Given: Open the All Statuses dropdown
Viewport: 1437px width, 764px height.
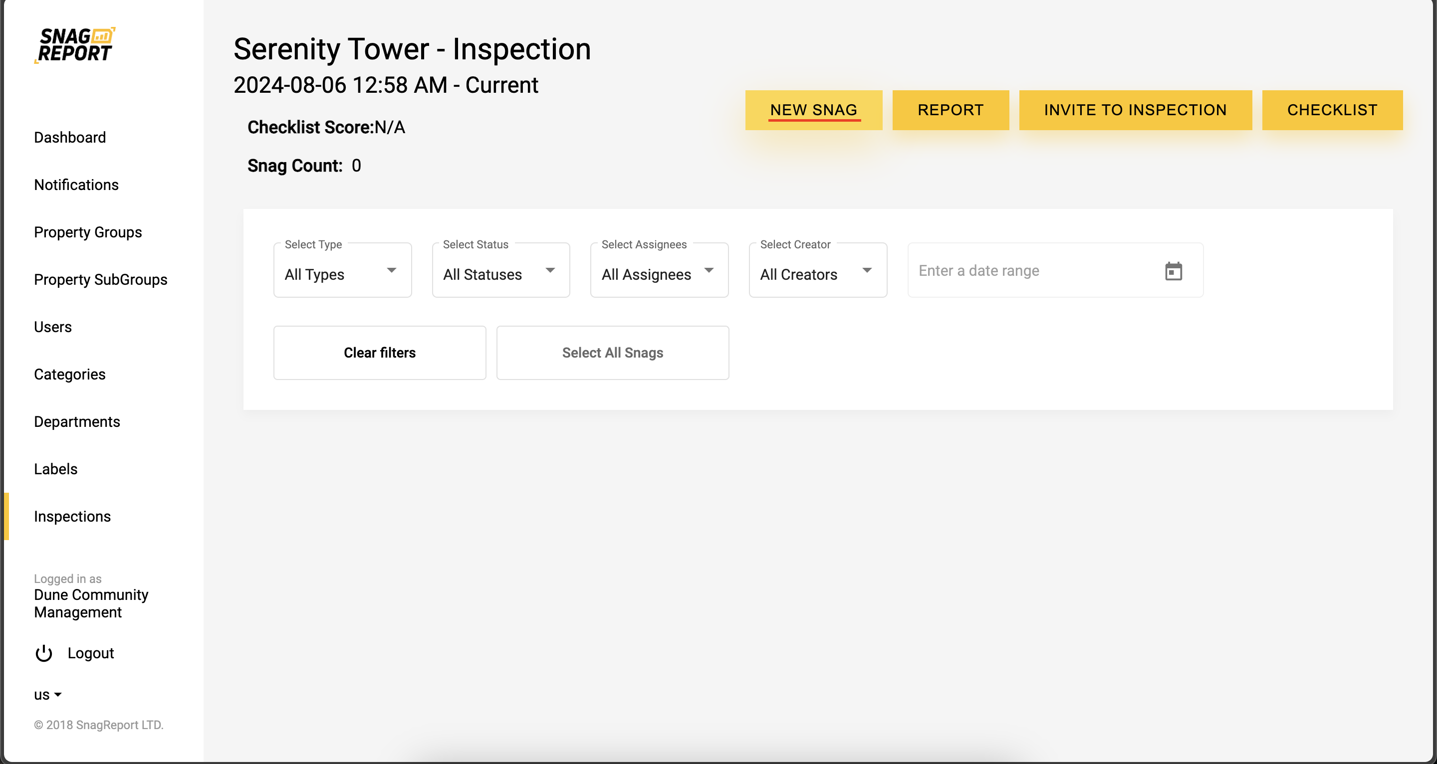Looking at the screenshot, I should click(500, 271).
